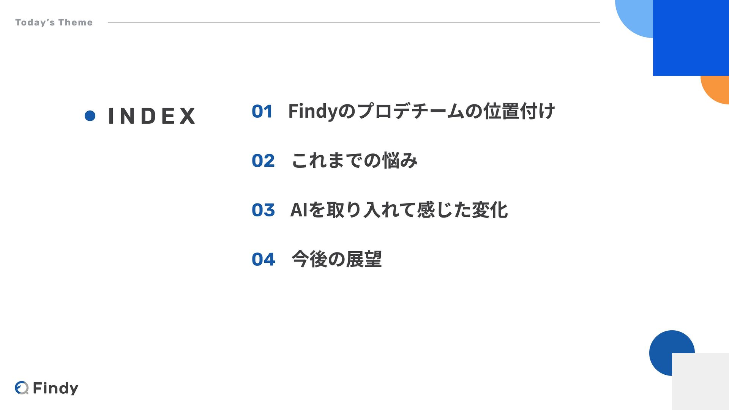Select index number 03
The image size is (729, 410).
click(263, 210)
